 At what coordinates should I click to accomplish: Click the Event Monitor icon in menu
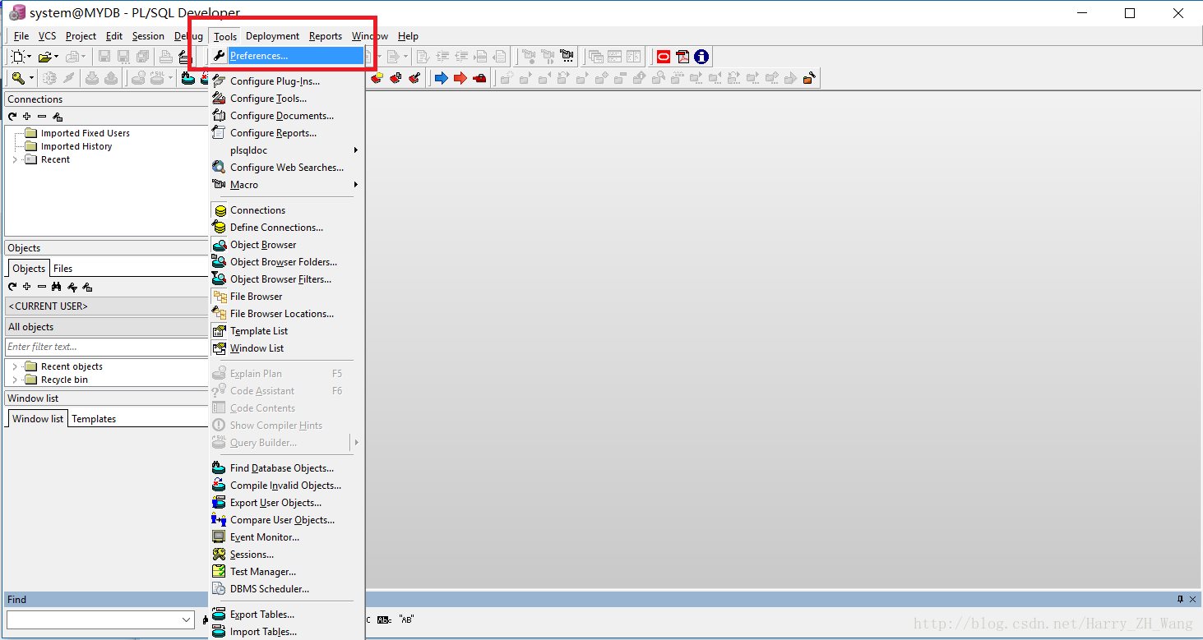coord(219,537)
